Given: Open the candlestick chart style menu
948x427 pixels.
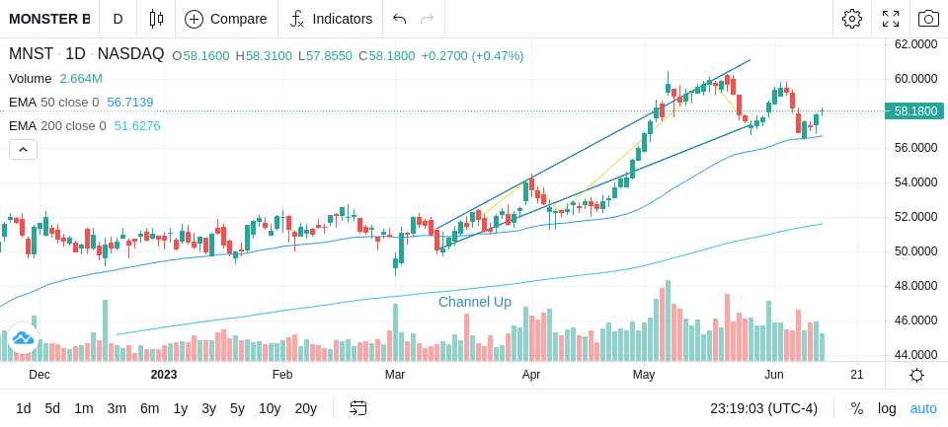Looking at the screenshot, I should pyautogui.click(x=156, y=19).
